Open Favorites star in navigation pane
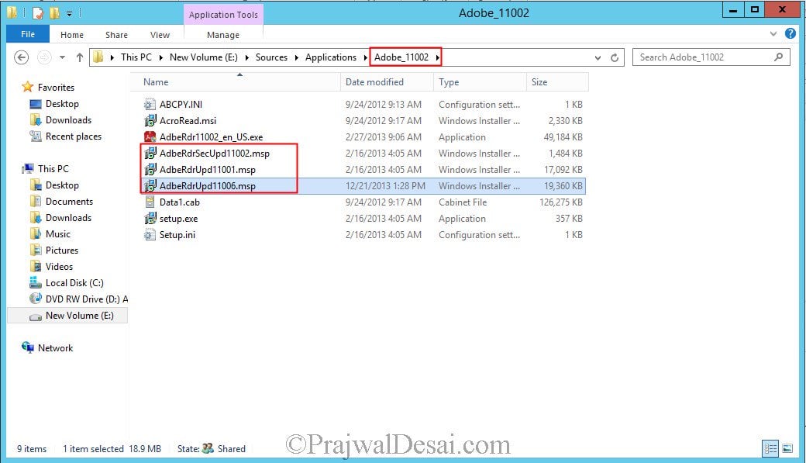806x463 pixels. [28, 87]
